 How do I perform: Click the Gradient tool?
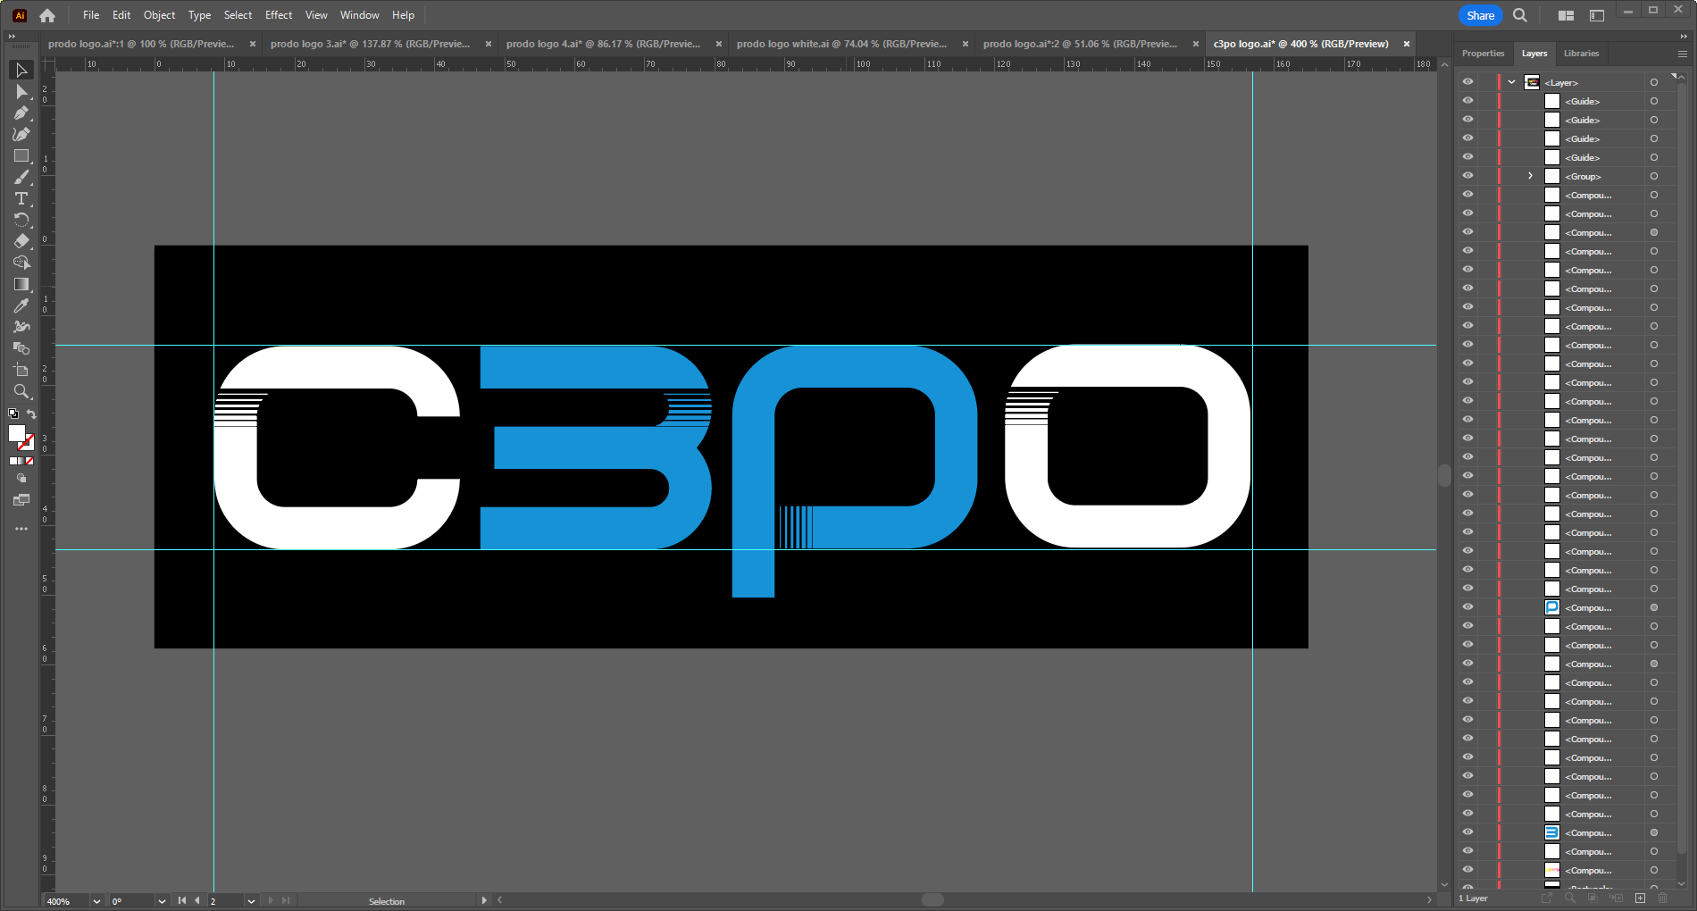(x=21, y=284)
